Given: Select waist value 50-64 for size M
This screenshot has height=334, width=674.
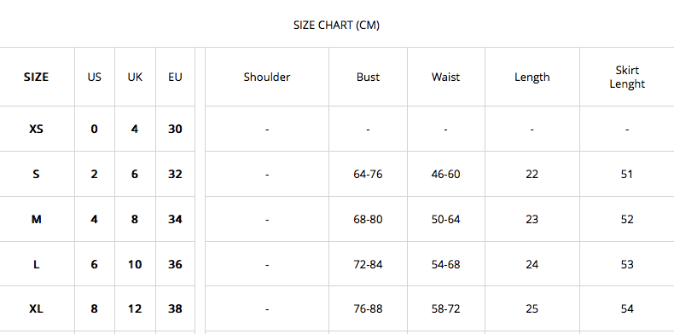Looking at the screenshot, I should pyautogui.click(x=445, y=219).
